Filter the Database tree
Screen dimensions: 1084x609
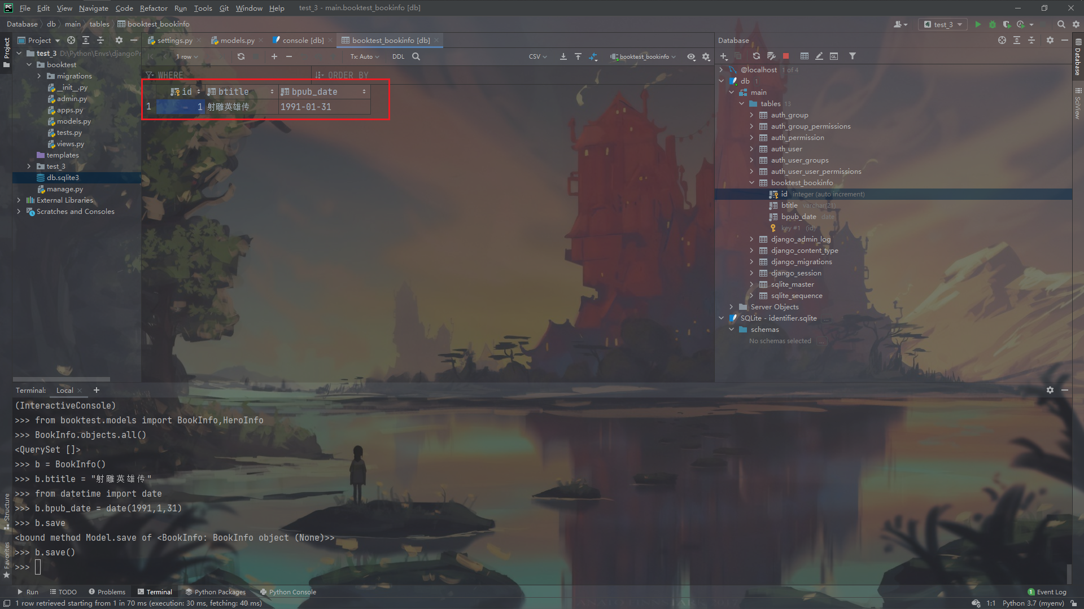pyautogui.click(x=853, y=56)
